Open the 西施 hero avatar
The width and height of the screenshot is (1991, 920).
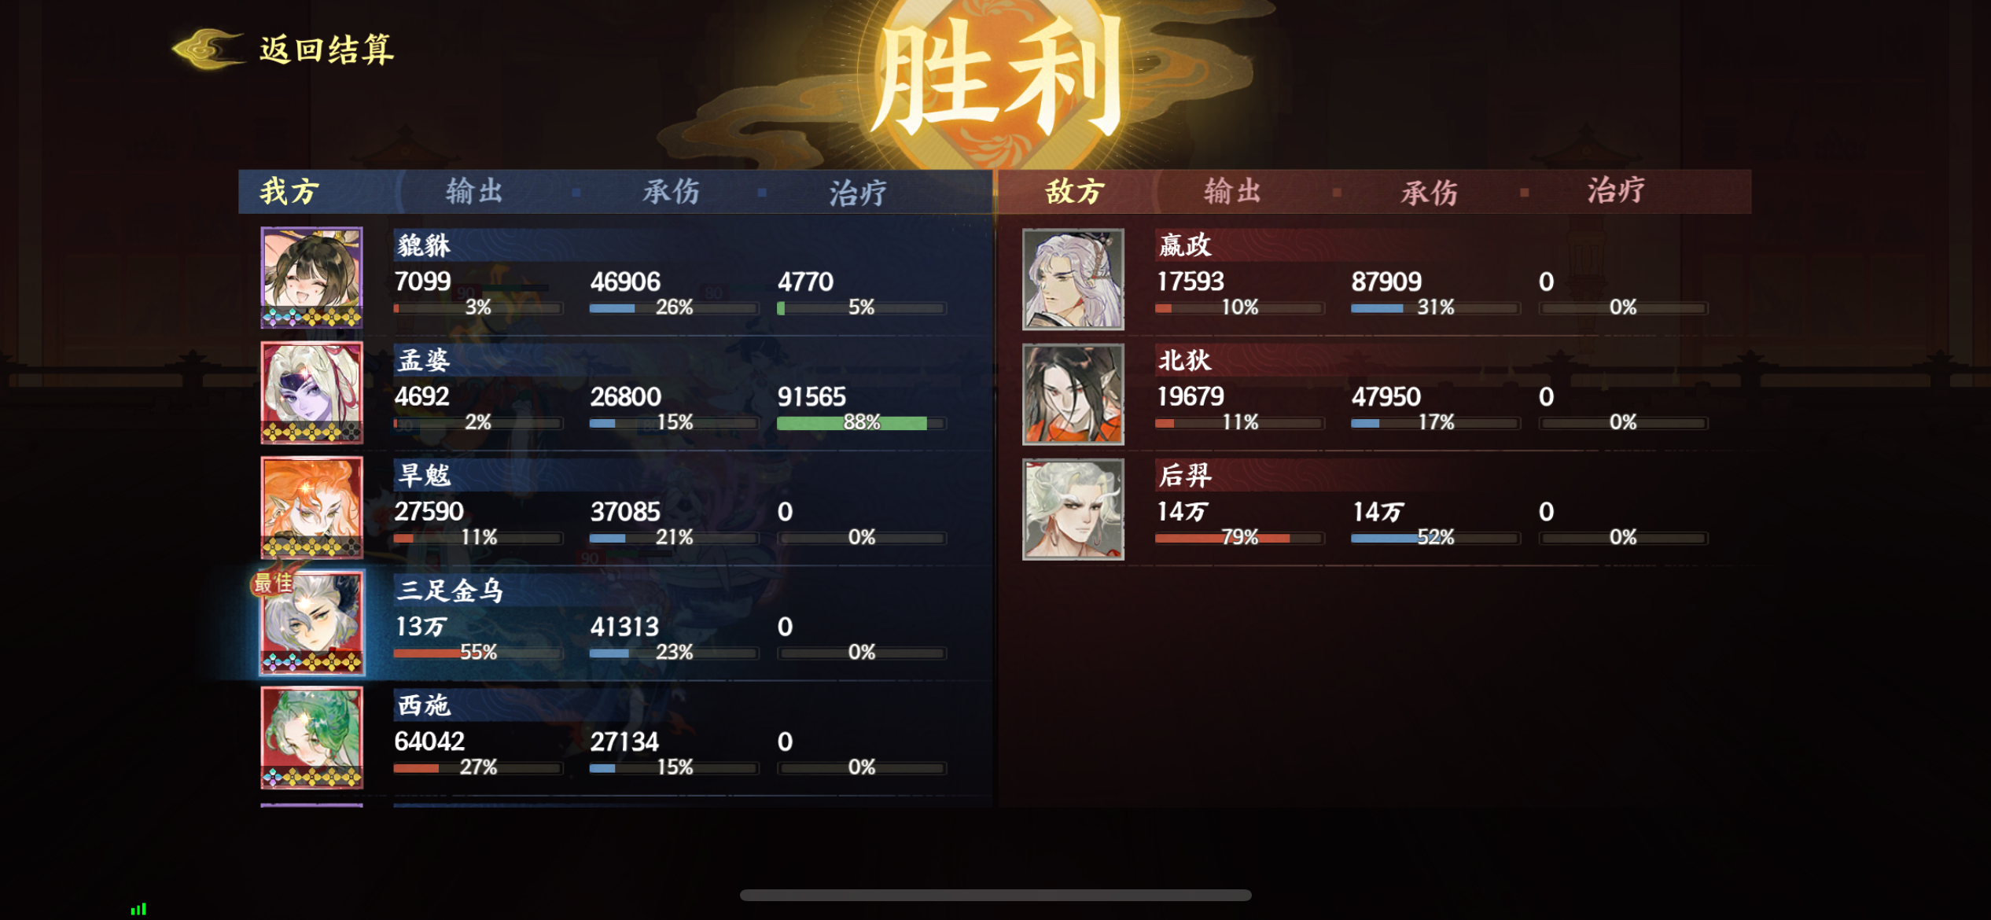pos(311,737)
